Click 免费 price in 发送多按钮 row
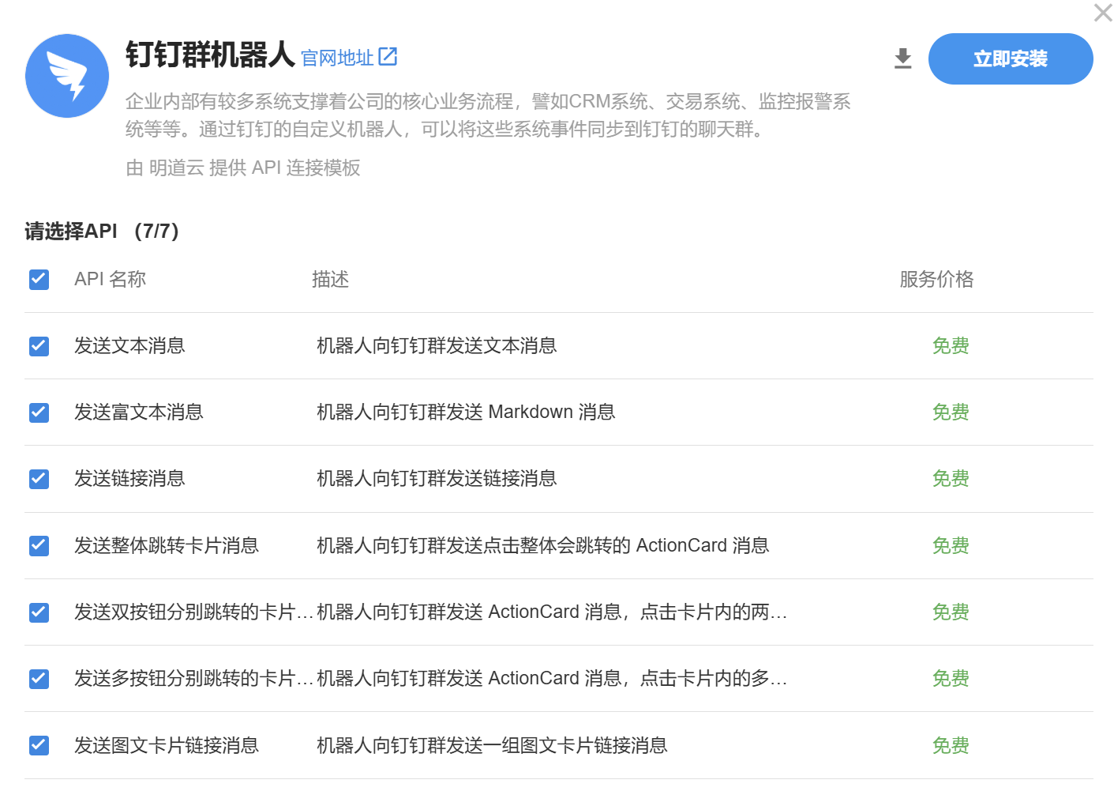Viewport: 1114px width, 791px height. tap(951, 679)
